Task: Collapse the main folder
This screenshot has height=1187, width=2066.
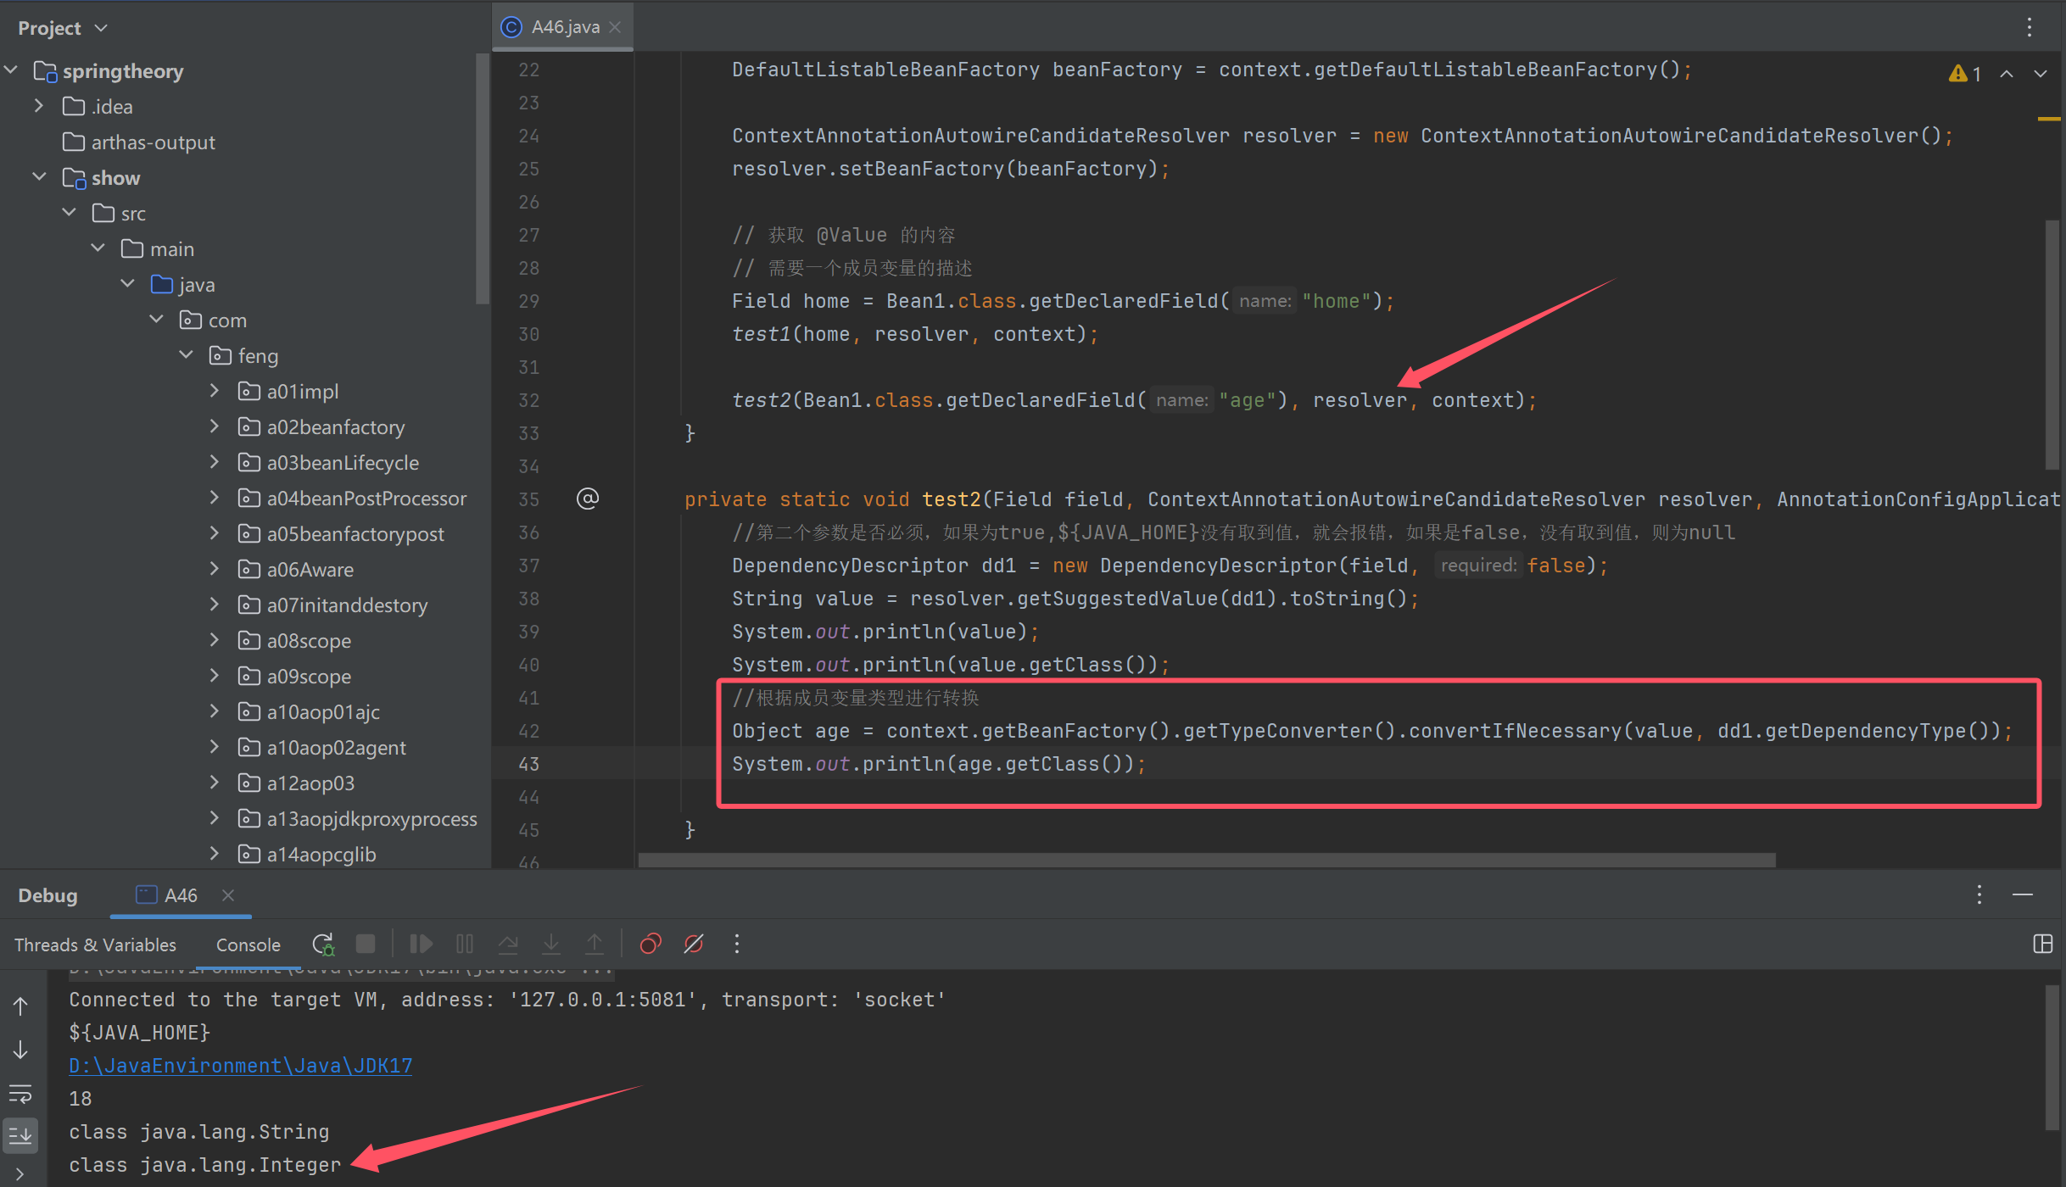Action: [98, 248]
